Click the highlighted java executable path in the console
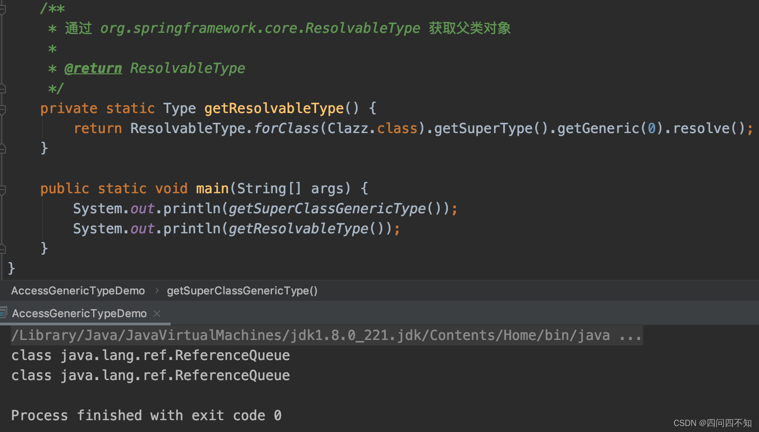This screenshot has height=432, width=759. 319,335
